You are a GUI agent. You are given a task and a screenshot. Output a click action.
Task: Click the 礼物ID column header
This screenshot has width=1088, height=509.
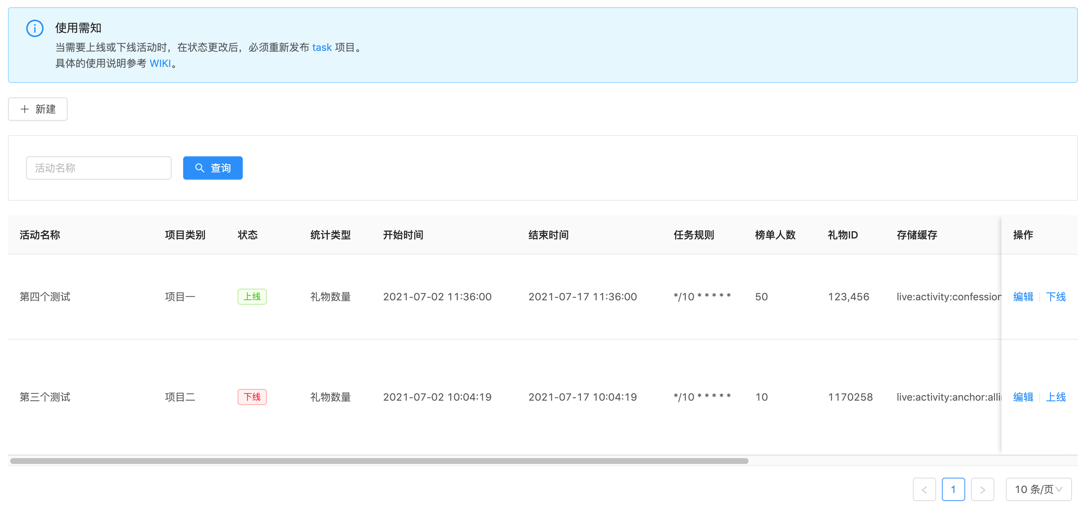pyautogui.click(x=843, y=235)
